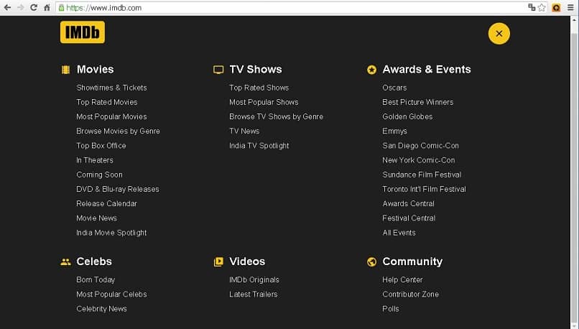Watch Latest Trailers
The image size is (579, 329).
254,295
